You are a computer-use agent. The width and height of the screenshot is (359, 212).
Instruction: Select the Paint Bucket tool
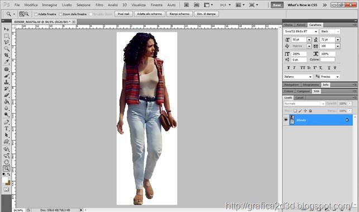click(6, 101)
